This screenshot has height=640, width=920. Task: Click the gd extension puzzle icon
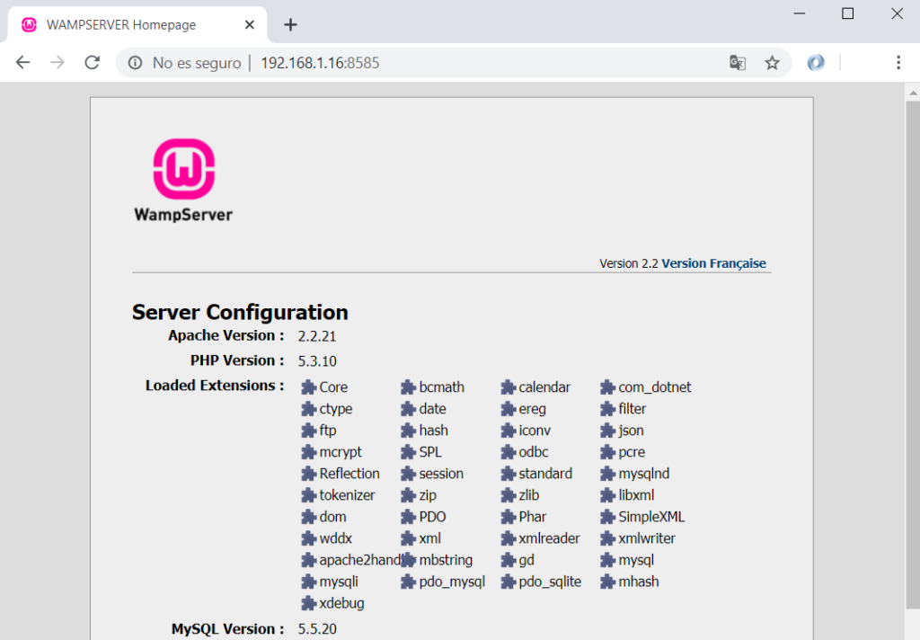[509, 561]
